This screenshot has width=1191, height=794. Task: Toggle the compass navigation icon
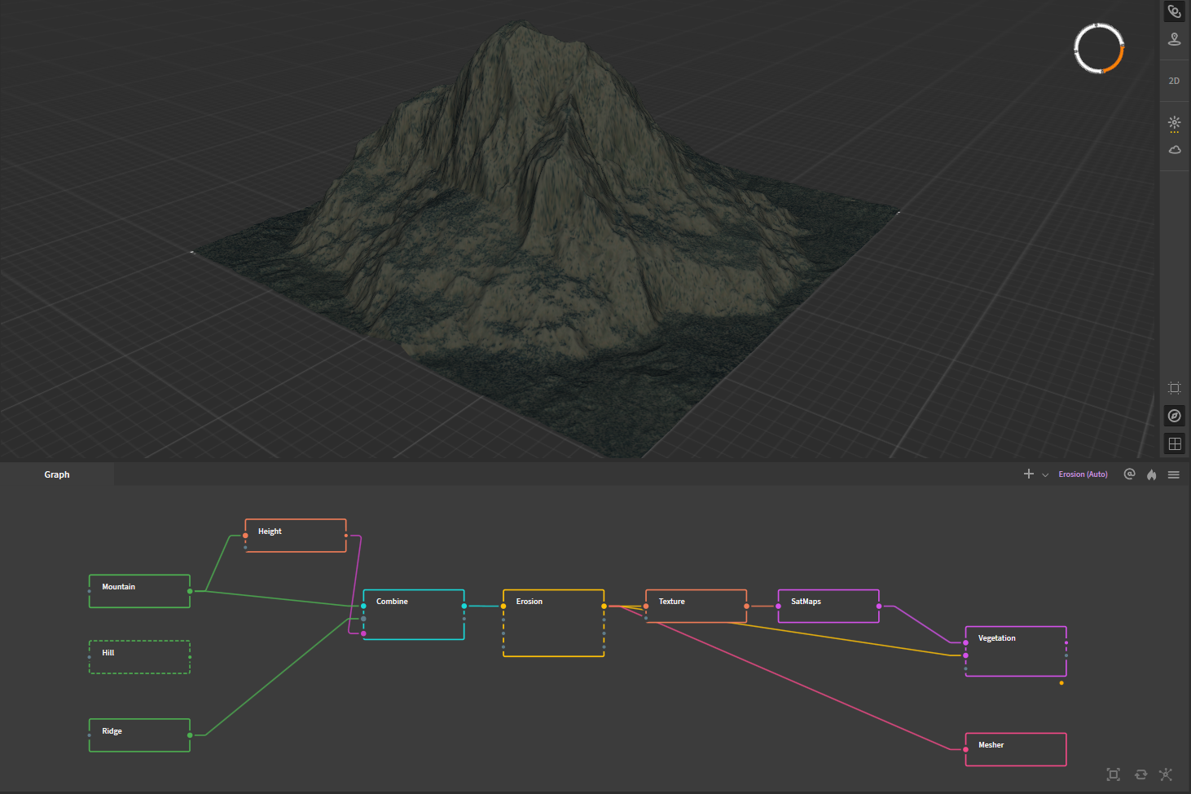pos(1174,416)
